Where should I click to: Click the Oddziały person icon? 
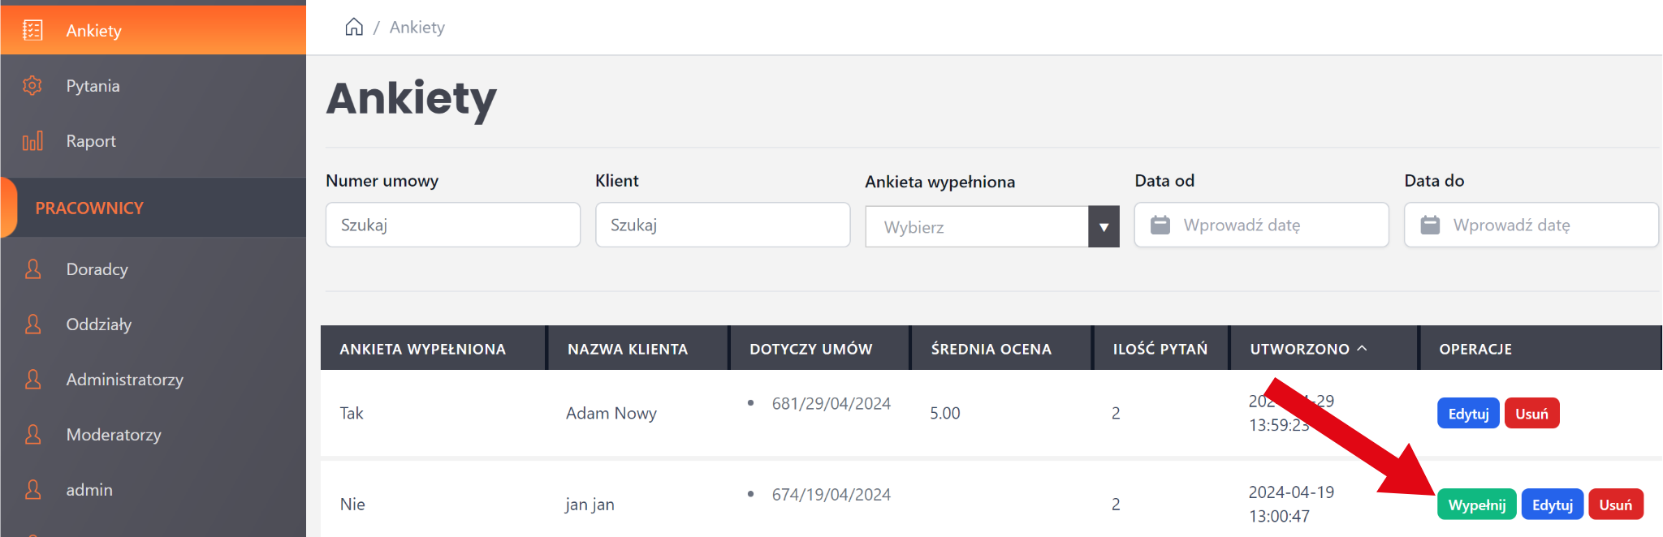(33, 324)
